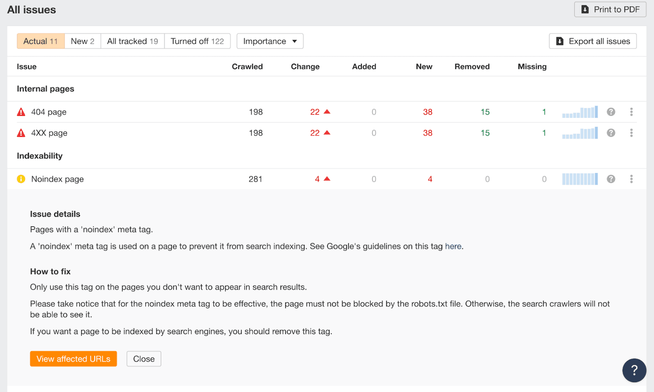Open the Turned off issues tab
Image resolution: width=654 pixels, height=392 pixels.
(x=197, y=41)
